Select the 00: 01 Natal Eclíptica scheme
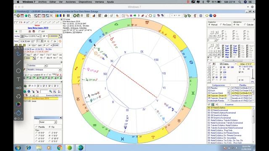This screenshot has width=269, height=151. (x=229, y=108)
